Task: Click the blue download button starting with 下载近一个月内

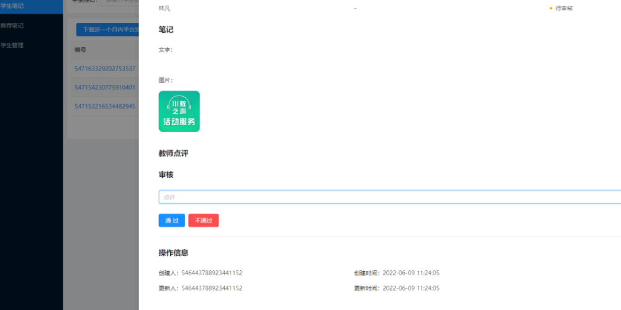Action: pos(107,30)
